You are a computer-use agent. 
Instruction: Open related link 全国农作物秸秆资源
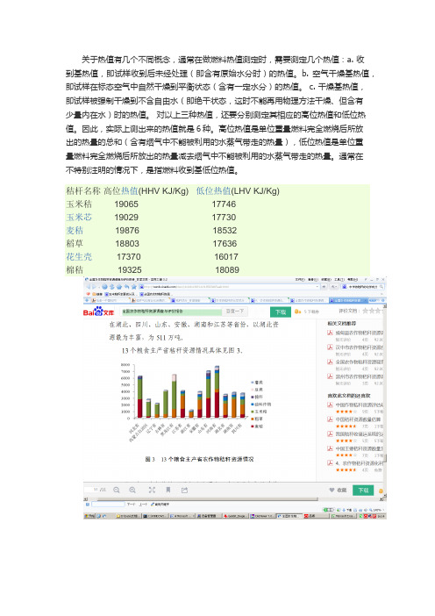[x=360, y=362]
